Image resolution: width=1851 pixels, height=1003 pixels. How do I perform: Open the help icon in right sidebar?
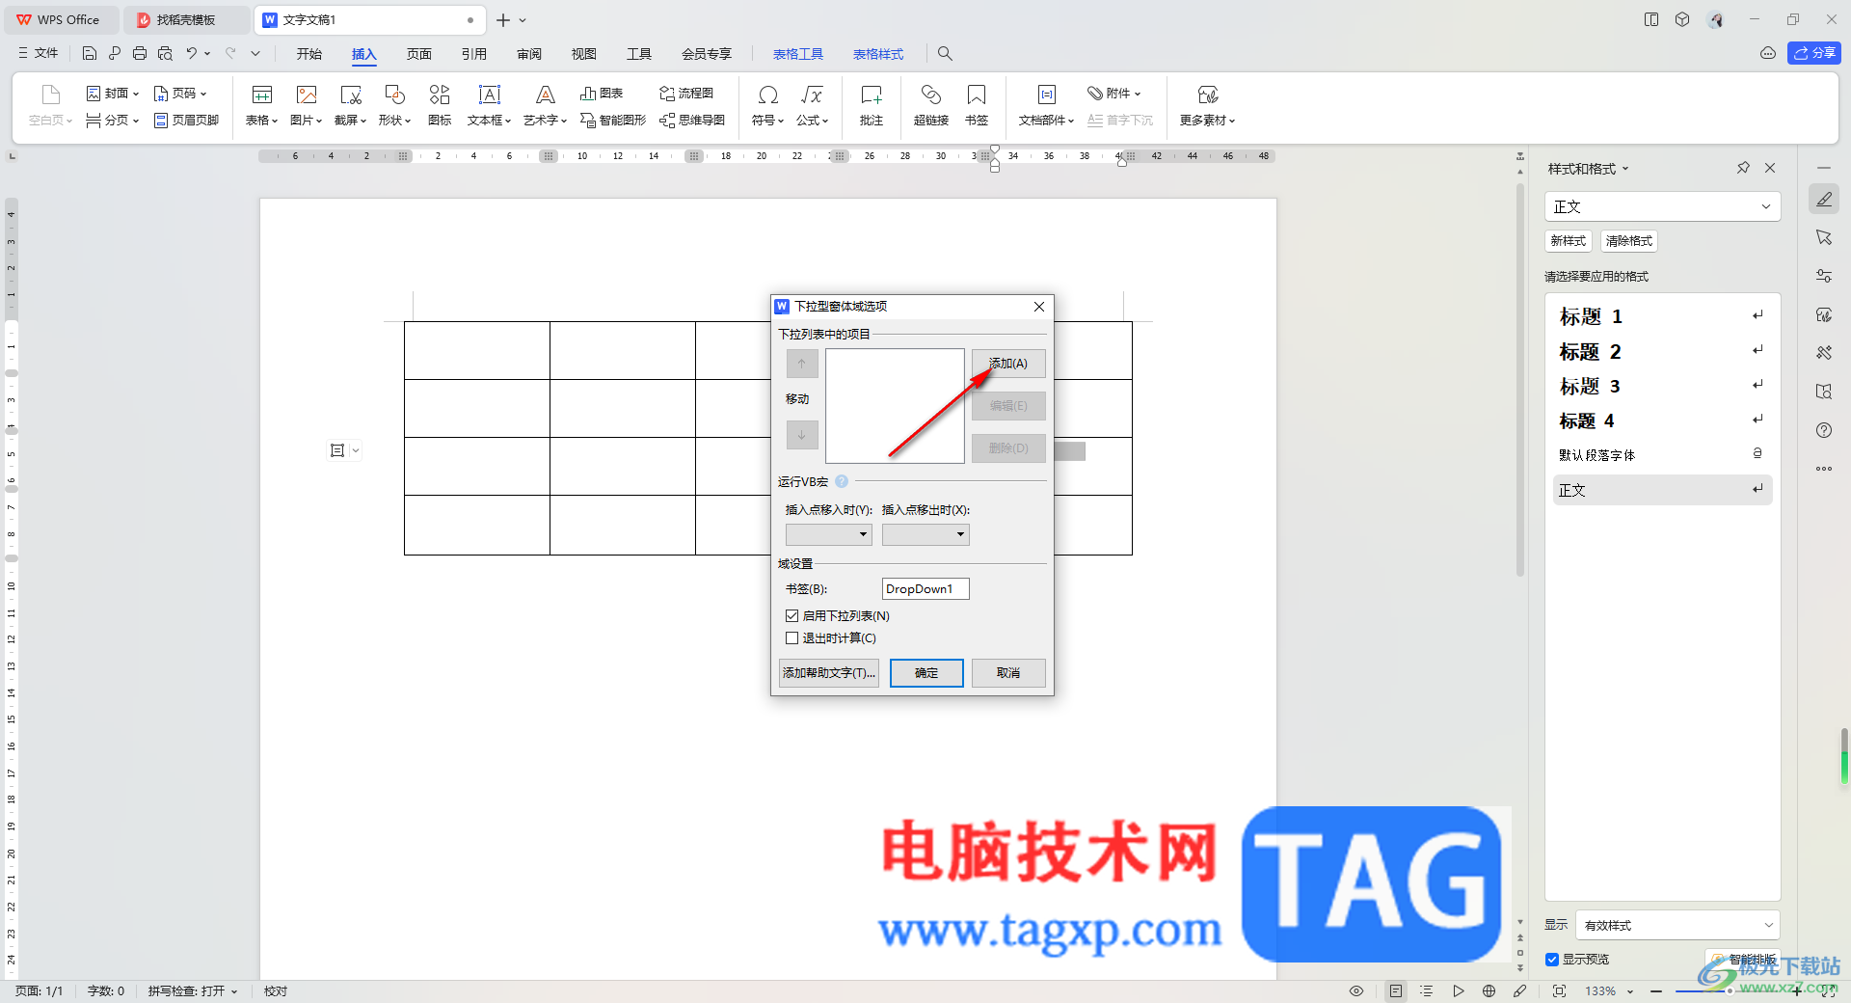(x=1824, y=430)
